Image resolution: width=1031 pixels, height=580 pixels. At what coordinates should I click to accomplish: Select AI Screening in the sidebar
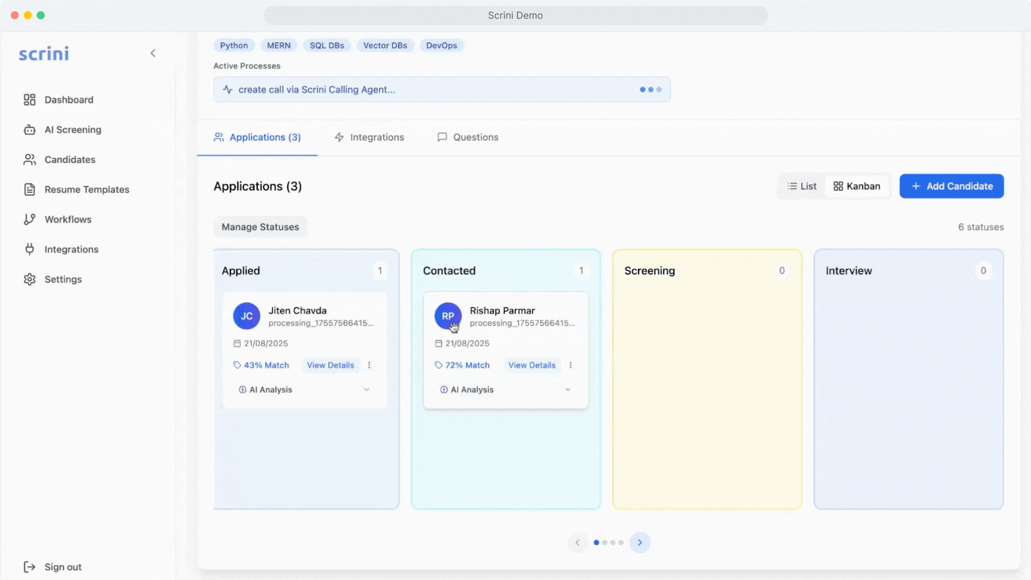(72, 129)
